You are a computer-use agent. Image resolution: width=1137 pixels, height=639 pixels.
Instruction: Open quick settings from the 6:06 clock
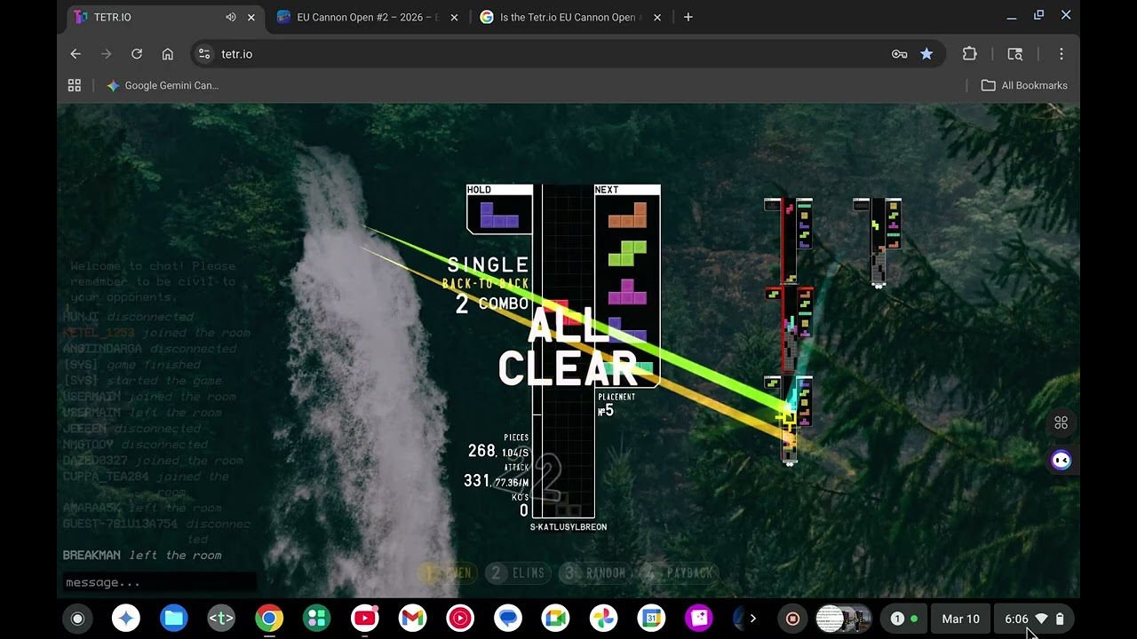click(x=1033, y=619)
